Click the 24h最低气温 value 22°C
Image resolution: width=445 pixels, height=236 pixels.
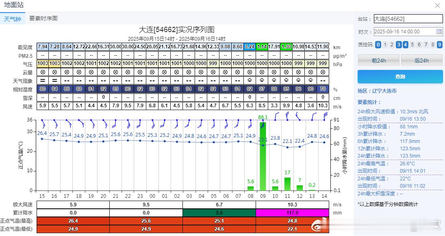405,179
